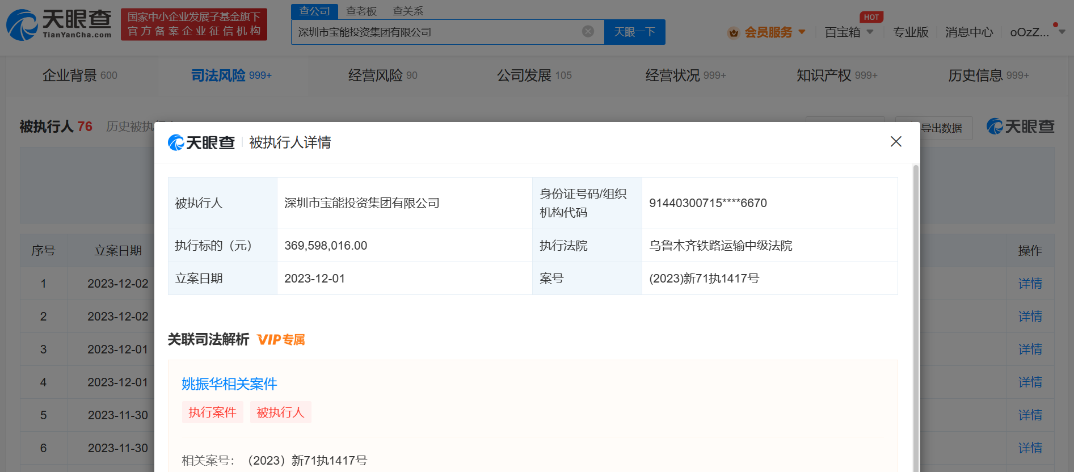The height and width of the screenshot is (472, 1074).
Task: Open the 知识产权 999+ tab
Action: click(837, 75)
